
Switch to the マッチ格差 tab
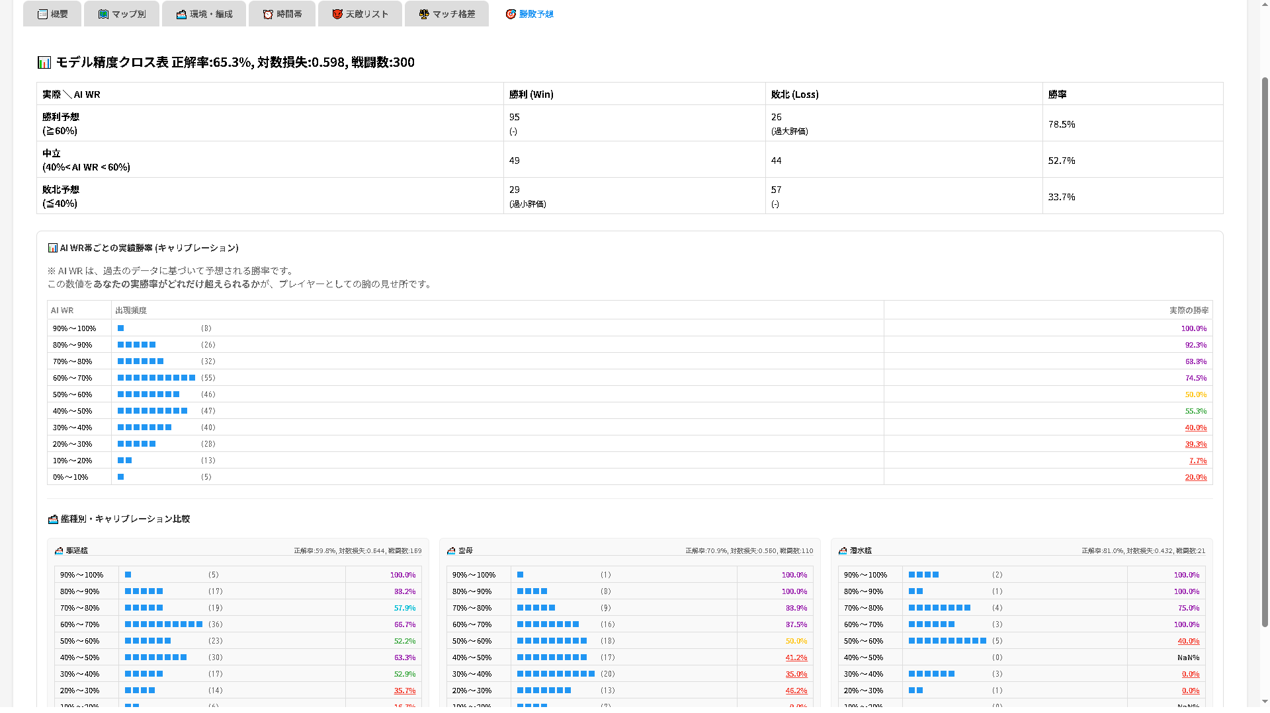446,14
